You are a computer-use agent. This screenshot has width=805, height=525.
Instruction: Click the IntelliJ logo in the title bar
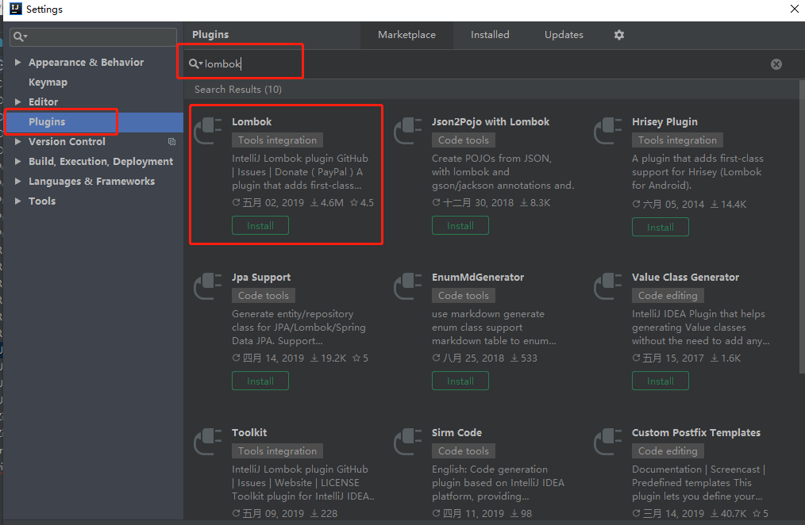15,9
